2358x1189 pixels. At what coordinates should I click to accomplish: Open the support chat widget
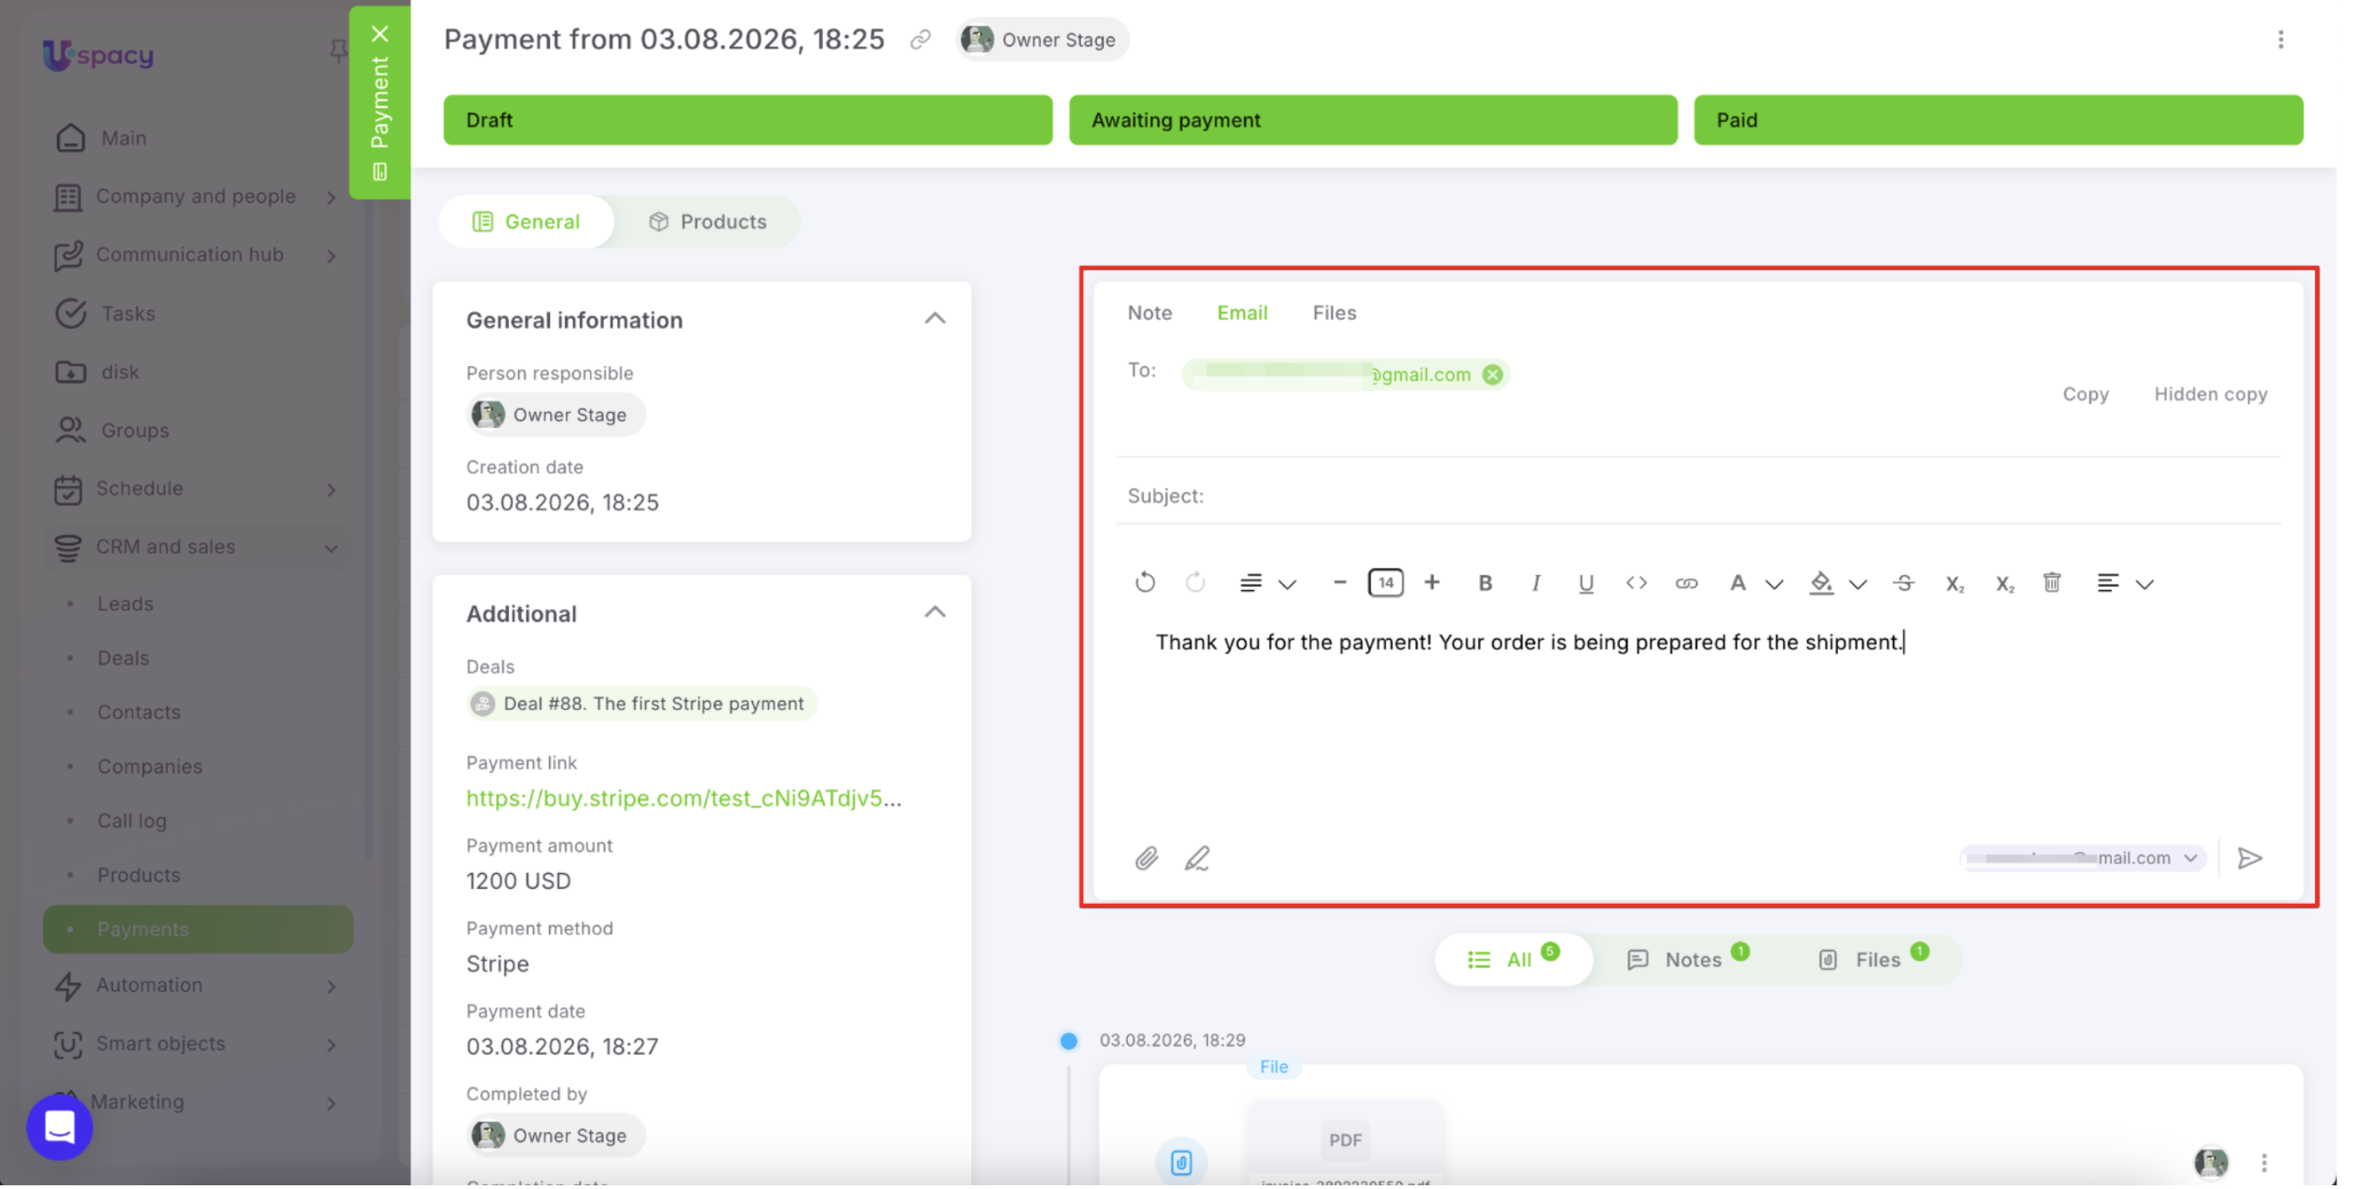pyautogui.click(x=60, y=1127)
